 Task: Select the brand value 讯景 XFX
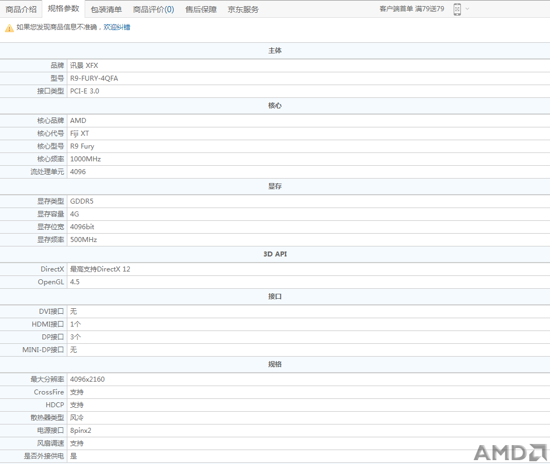(x=84, y=66)
